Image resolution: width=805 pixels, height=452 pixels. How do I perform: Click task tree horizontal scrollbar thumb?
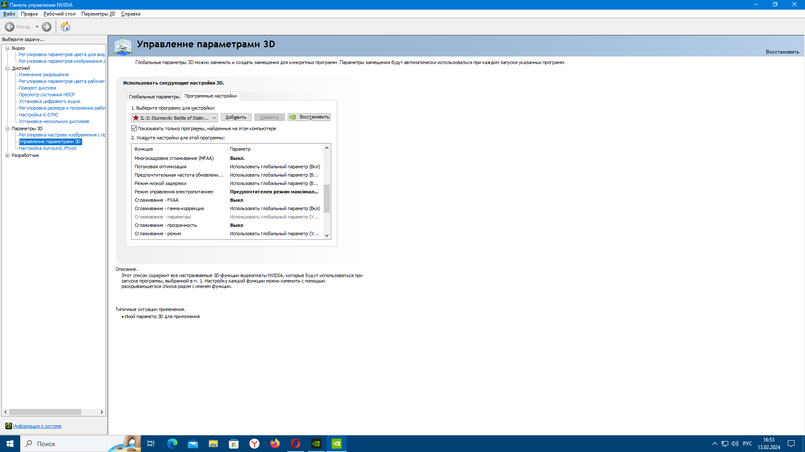45,412
